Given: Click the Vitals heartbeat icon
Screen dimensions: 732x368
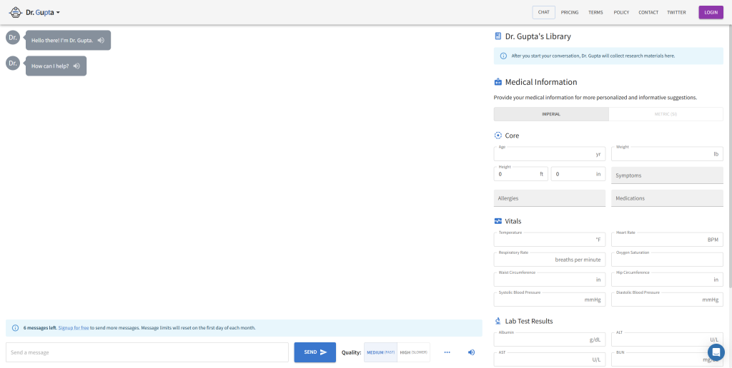Looking at the screenshot, I should point(498,221).
